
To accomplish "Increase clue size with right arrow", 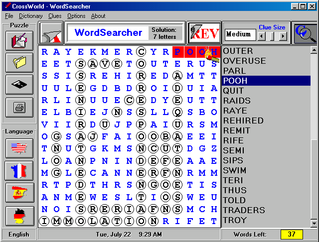I will tap(283, 36).
